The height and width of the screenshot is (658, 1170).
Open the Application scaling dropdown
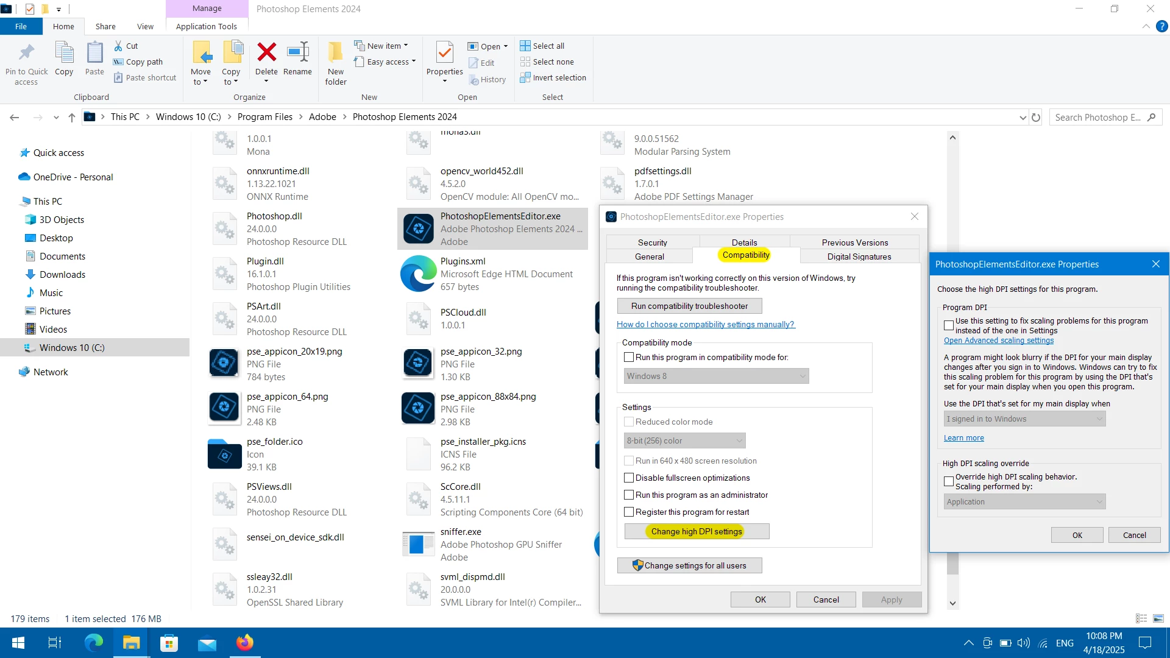(x=1024, y=501)
